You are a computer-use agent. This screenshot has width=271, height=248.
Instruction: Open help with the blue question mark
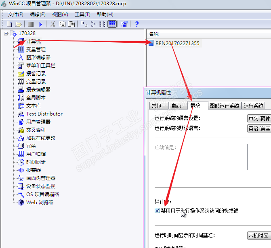pos(137,24)
